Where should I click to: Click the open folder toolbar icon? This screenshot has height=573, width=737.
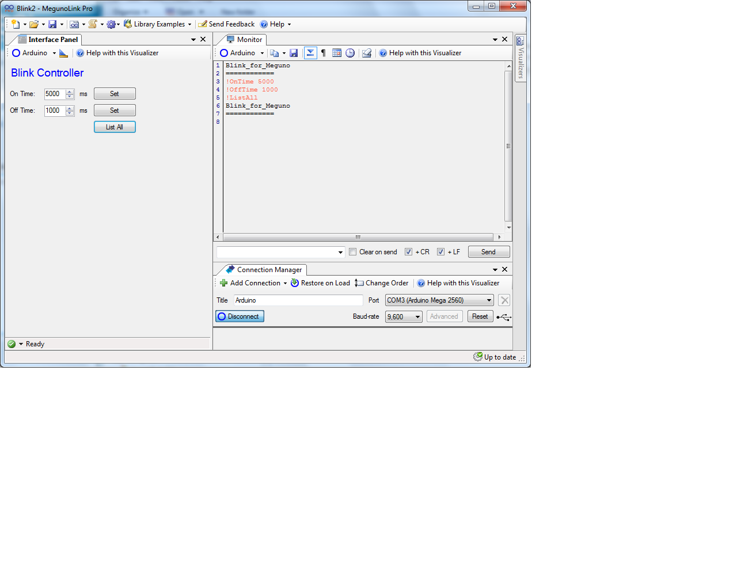pos(34,24)
